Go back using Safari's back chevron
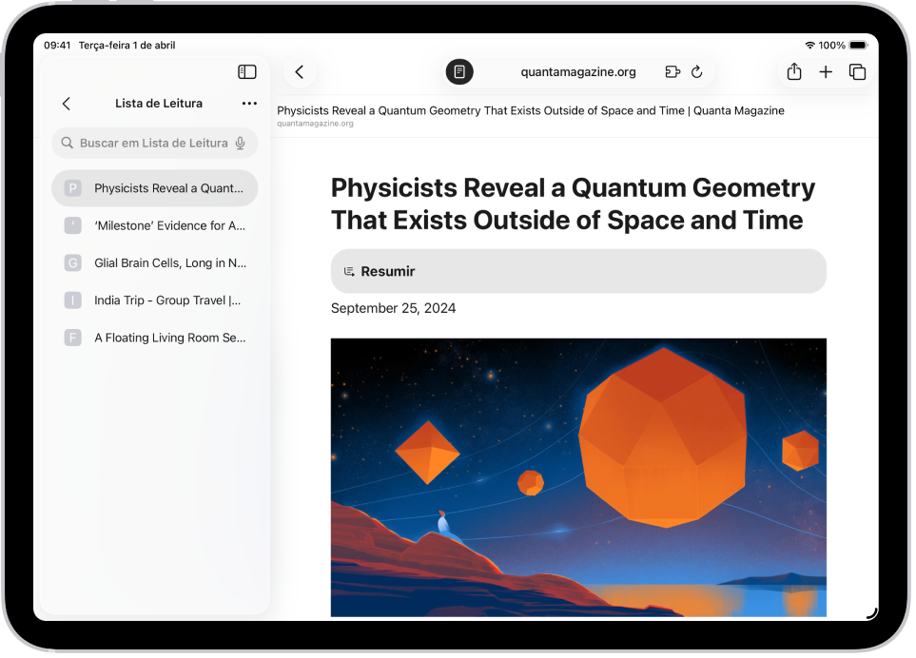Viewport: 916px width, 658px height. [x=300, y=71]
